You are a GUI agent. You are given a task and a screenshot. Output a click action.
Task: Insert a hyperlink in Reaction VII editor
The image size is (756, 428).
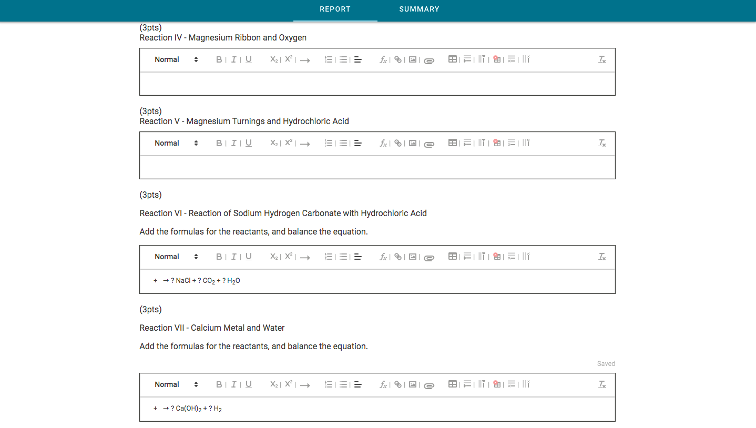coord(398,384)
